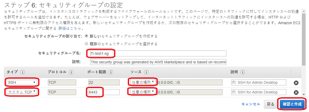Delete the カスタム TCP rule with X icon
Viewport: 309px width, 112px height.
[296, 92]
